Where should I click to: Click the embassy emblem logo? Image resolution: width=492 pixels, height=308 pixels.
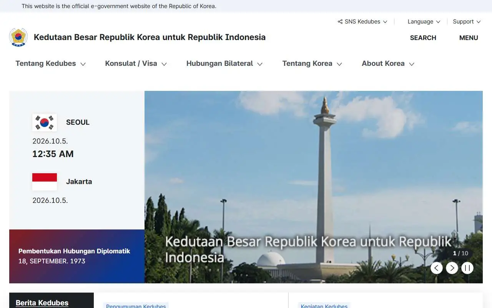click(x=18, y=37)
